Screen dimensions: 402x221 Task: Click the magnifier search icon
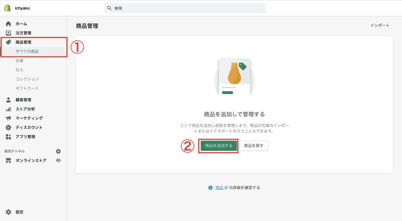click(x=109, y=8)
